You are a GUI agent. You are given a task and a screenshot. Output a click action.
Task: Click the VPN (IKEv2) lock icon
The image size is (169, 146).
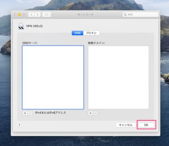click(x=21, y=26)
